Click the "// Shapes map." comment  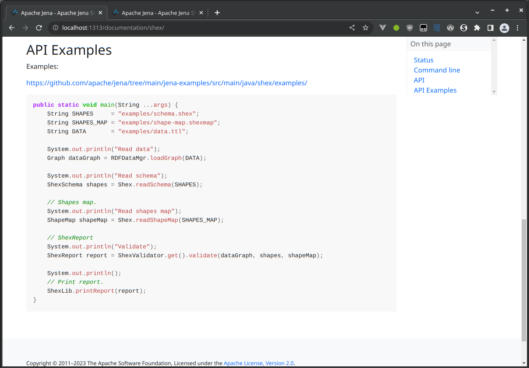click(x=72, y=202)
